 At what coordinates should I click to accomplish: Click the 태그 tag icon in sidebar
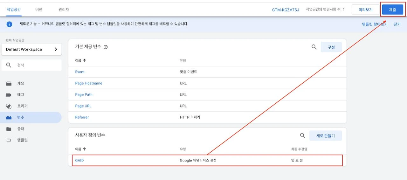[x=9, y=95]
